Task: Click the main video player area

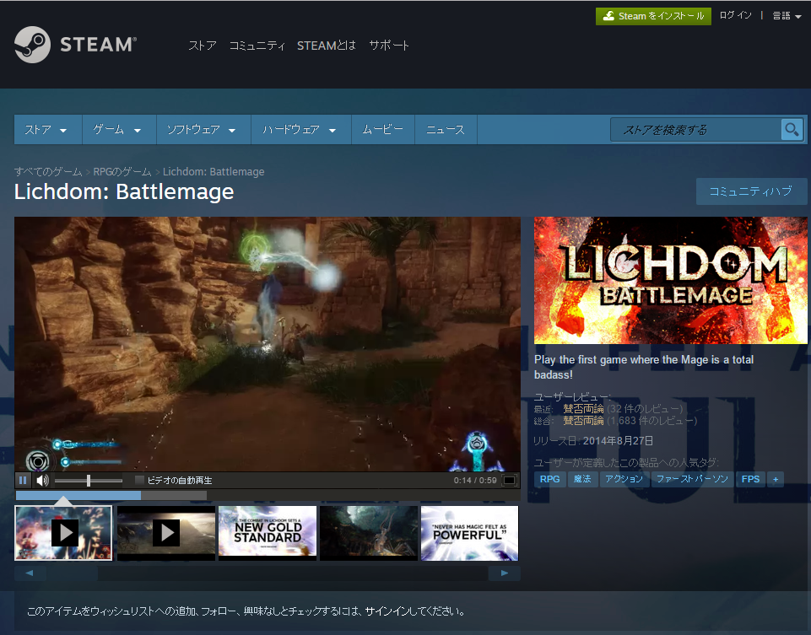Action: (268, 344)
